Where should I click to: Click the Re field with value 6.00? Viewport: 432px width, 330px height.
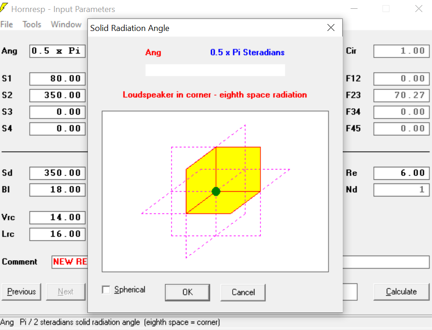point(401,173)
